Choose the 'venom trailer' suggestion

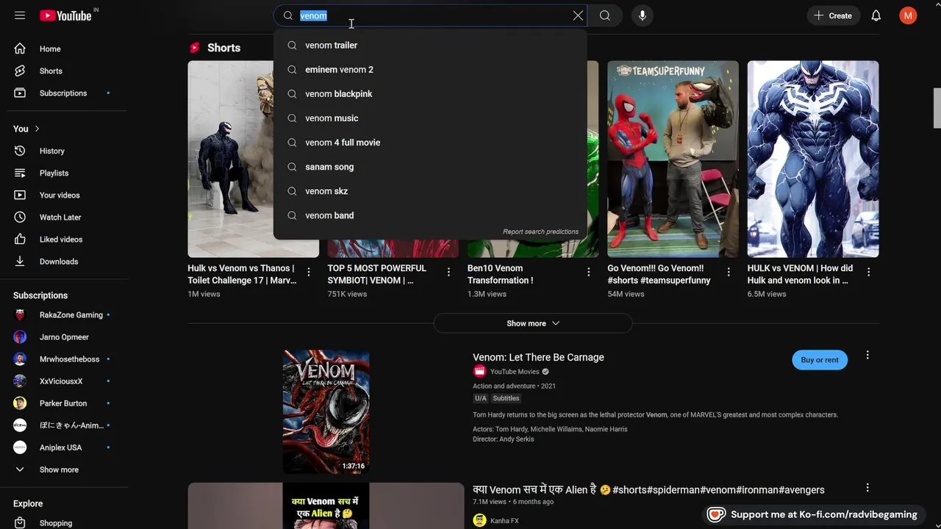(430, 46)
